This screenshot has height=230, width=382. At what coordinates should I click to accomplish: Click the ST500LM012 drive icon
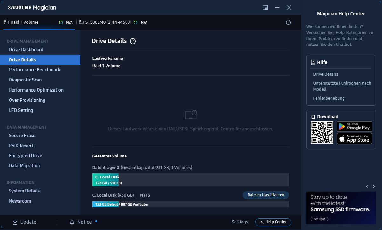click(81, 22)
